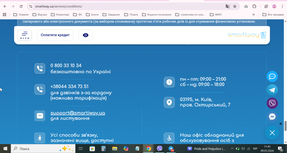Reload the current page
The height and width of the screenshot is (153, 287).
click(21, 6)
